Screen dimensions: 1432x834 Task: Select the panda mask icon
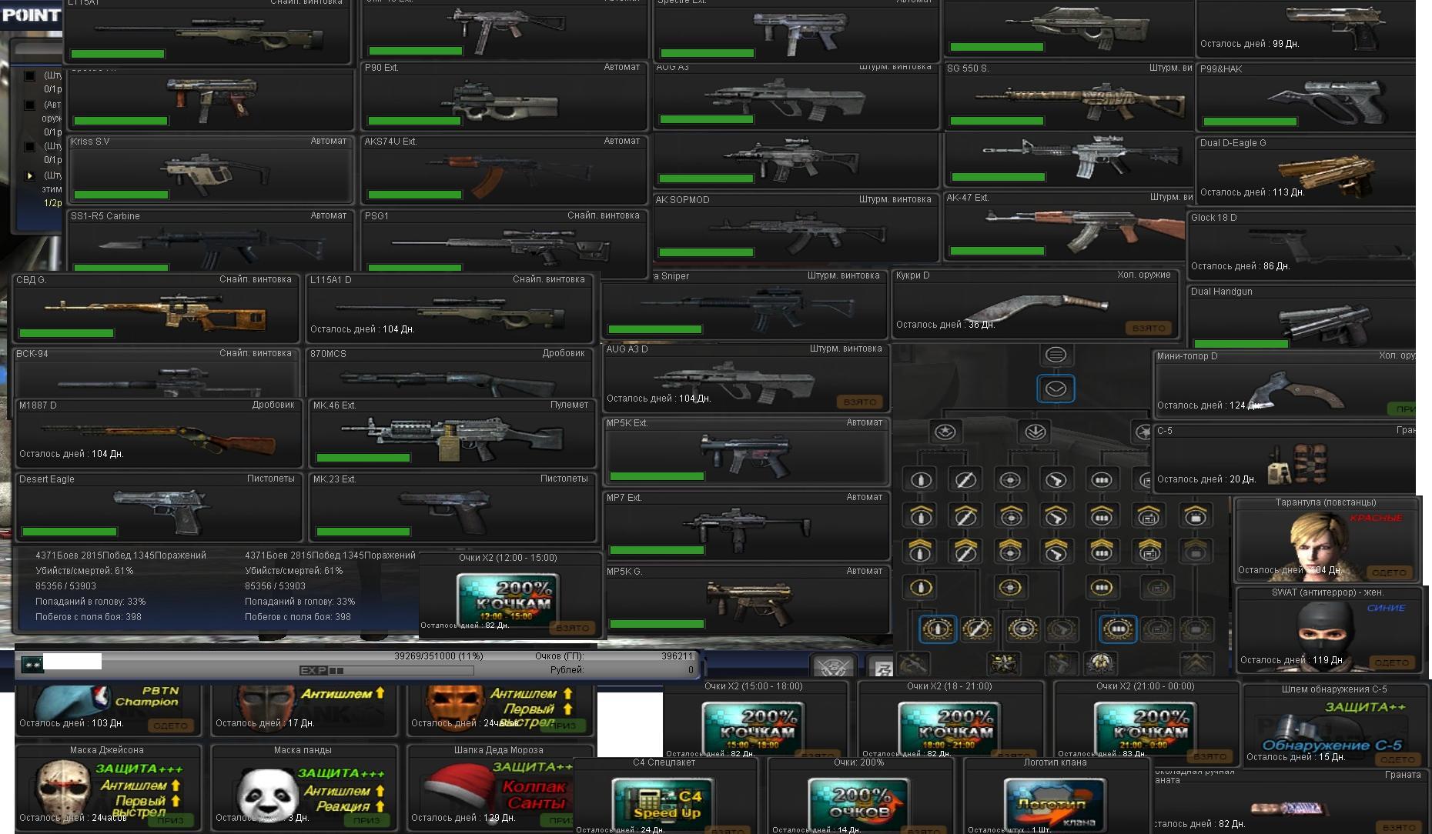tap(267, 794)
